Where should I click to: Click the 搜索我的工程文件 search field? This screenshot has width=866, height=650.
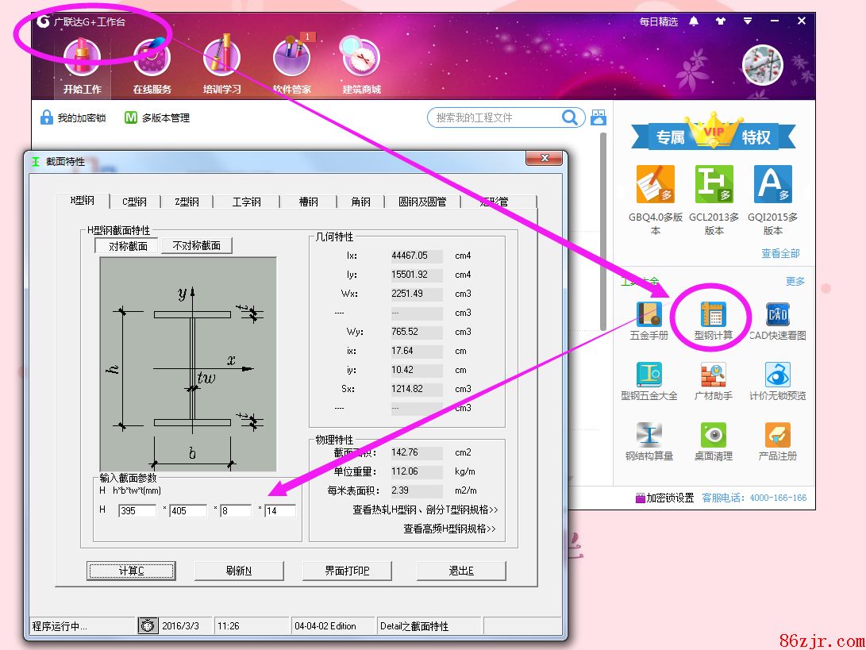495,117
